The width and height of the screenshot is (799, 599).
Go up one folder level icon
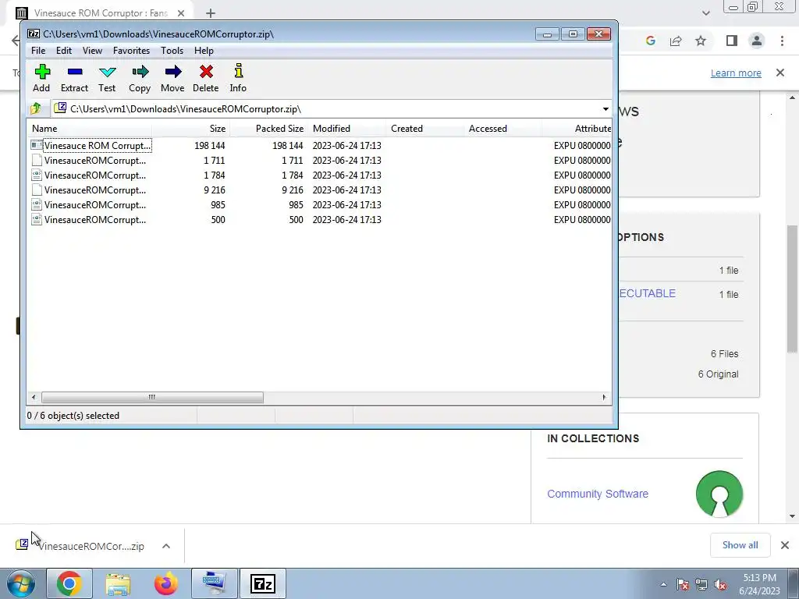36,108
